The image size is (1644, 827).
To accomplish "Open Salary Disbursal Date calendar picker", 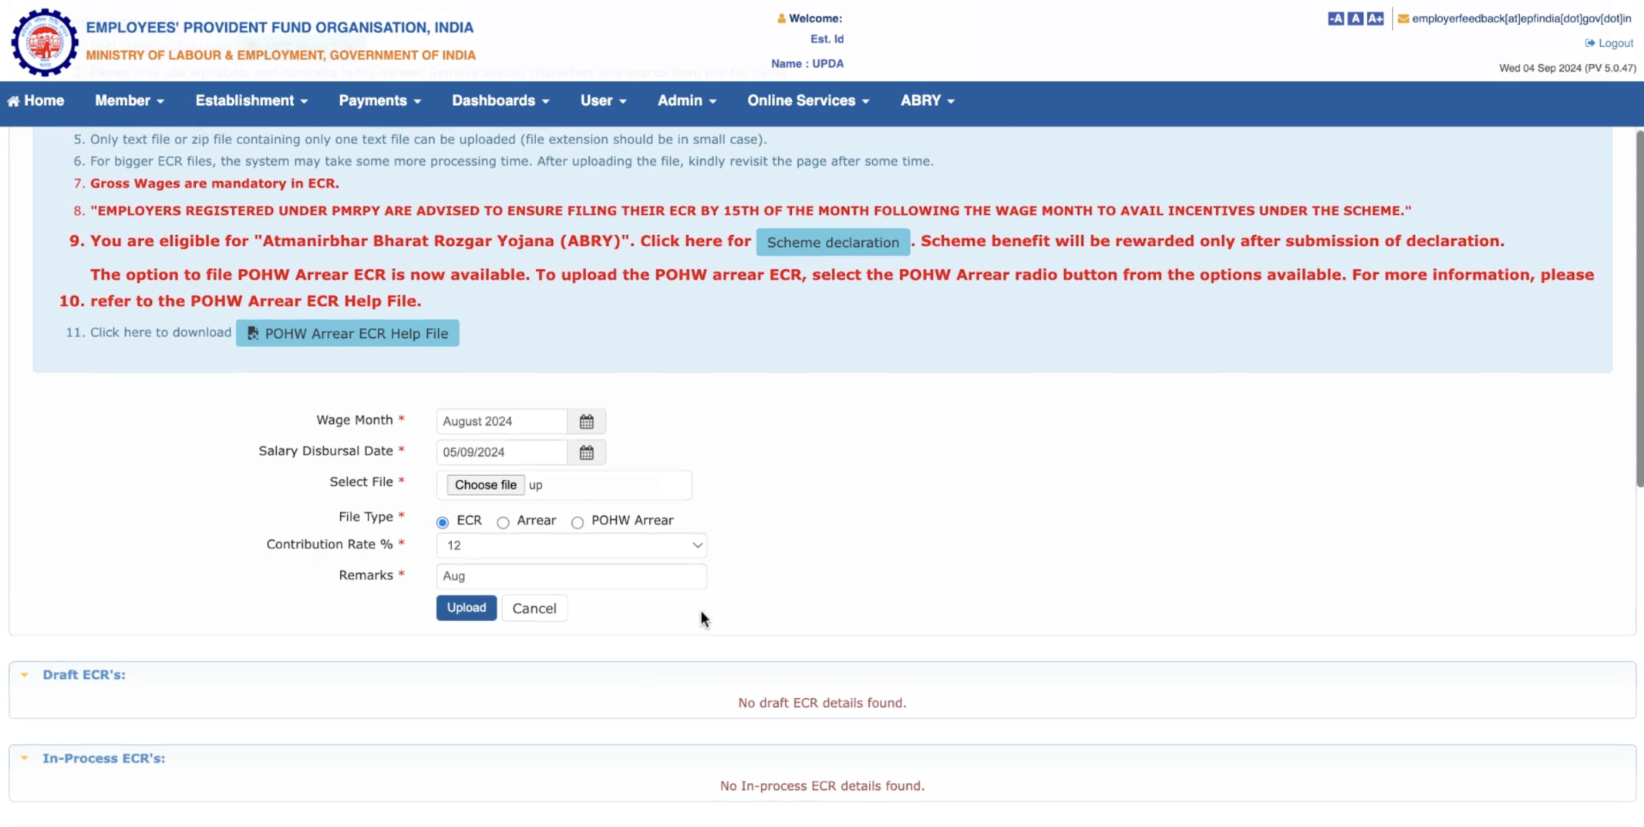I will tap(586, 452).
